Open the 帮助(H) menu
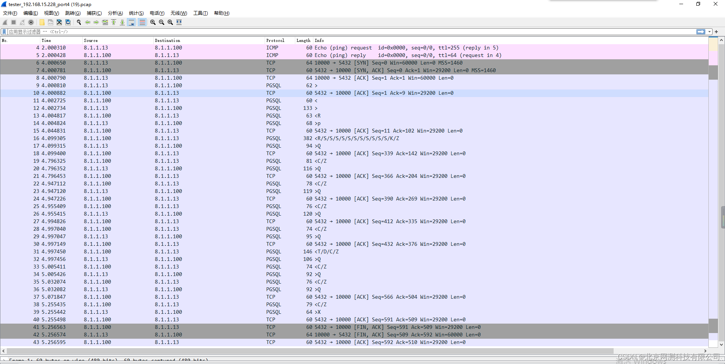Viewport: 725px width, 364px height. 222,13
